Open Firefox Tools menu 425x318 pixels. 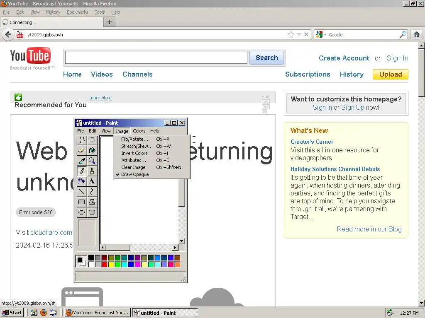tap(100, 12)
